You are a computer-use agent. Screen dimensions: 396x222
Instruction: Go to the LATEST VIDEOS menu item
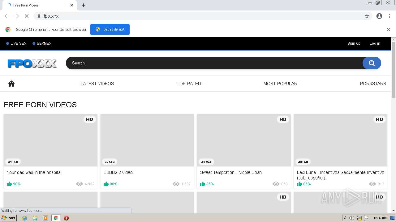[97, 84]
